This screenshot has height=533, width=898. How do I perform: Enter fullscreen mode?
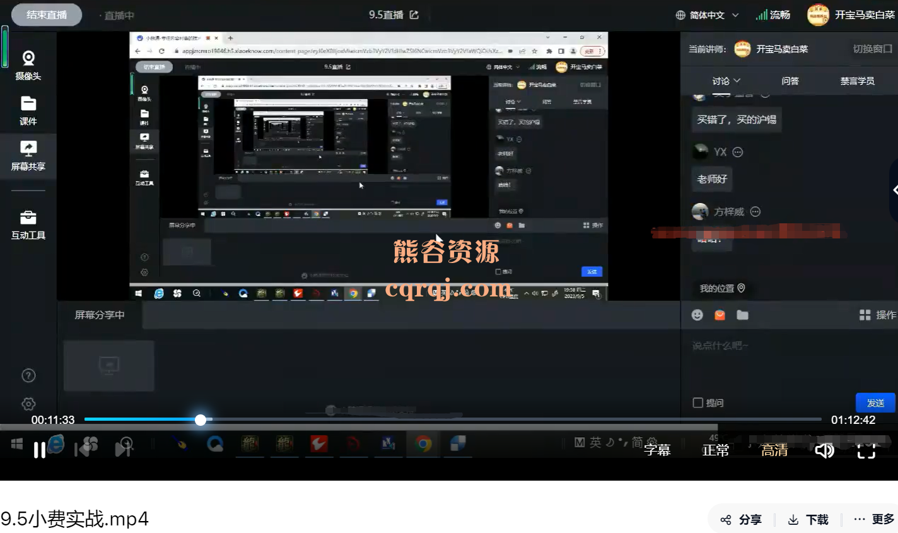point(866,450)
